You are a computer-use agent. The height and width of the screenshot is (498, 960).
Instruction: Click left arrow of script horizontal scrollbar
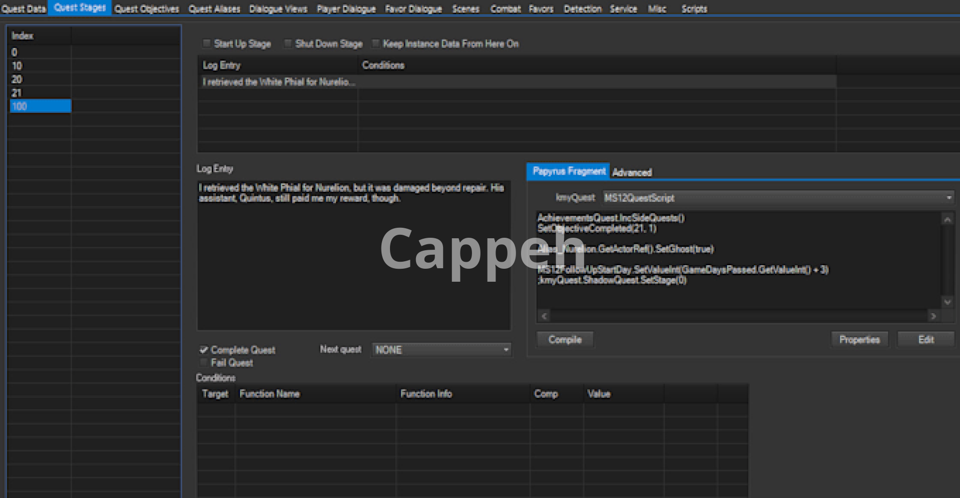click(x=544, y=316)
